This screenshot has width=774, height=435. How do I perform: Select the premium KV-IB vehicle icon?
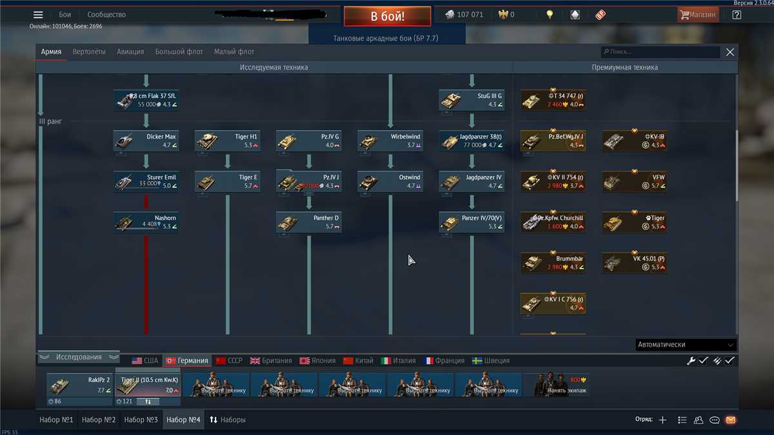point(613,141)
